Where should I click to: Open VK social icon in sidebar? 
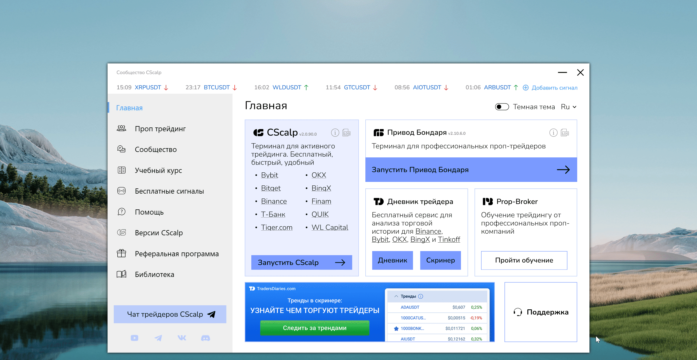coord(182,338)
